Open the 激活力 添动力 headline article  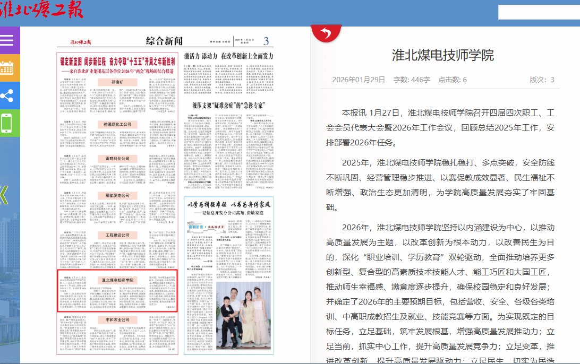tap(229, 56)
